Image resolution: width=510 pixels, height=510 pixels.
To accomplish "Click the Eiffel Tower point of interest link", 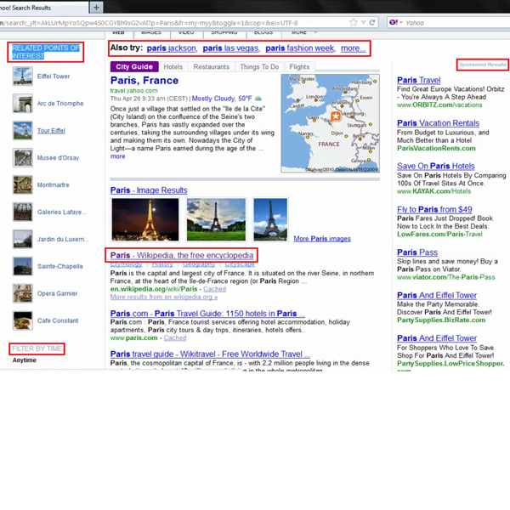I will (x=54, y=76).
